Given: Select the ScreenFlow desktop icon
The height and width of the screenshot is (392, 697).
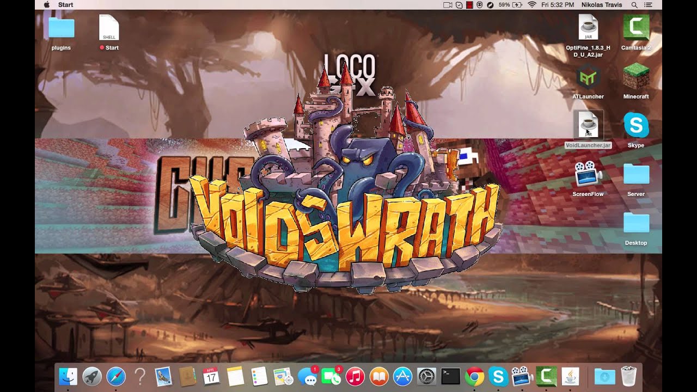Looking at the screenshot, I should (x=588, y=174).
